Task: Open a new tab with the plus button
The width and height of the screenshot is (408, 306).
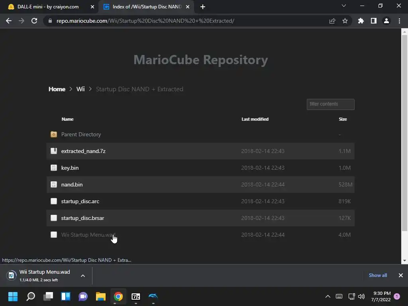Action: [x=203, y=7]
